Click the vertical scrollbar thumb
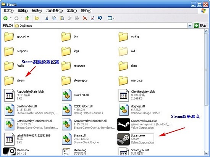The width and height of the screenshot is (210, 157). tap(206, 69)
